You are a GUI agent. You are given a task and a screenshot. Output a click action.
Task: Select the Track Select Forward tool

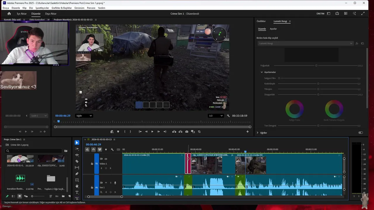pos(77,149)
